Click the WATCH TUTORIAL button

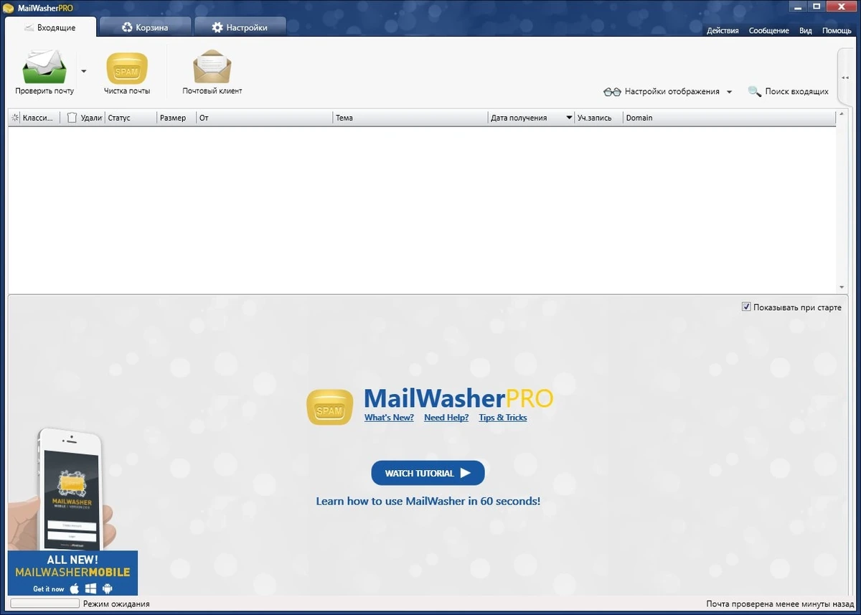428,473
